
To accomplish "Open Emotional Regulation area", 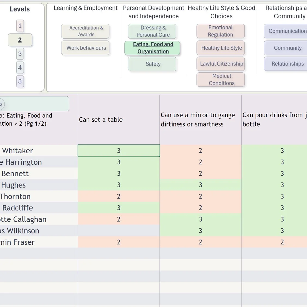I will [221, 31].
